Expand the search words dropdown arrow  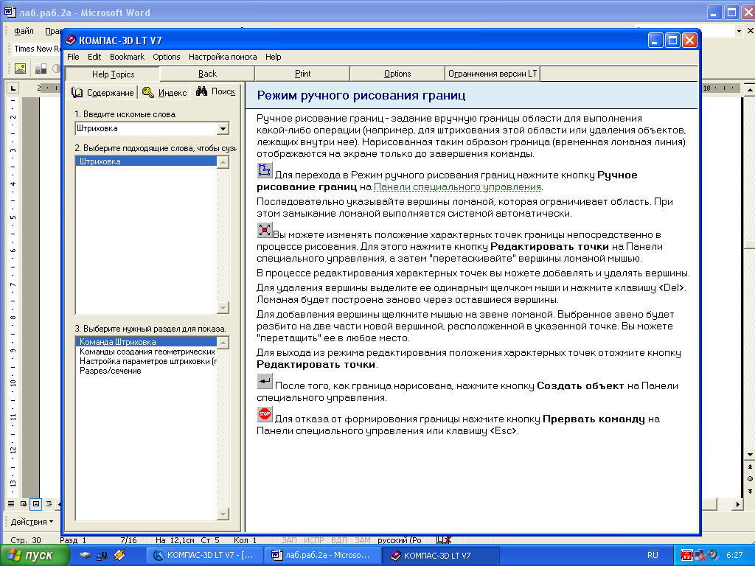[223, 128]
